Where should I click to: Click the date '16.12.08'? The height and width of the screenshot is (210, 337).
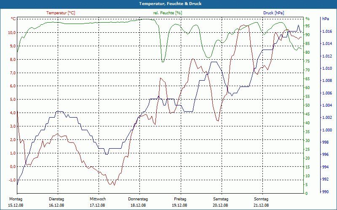[56, 205]
